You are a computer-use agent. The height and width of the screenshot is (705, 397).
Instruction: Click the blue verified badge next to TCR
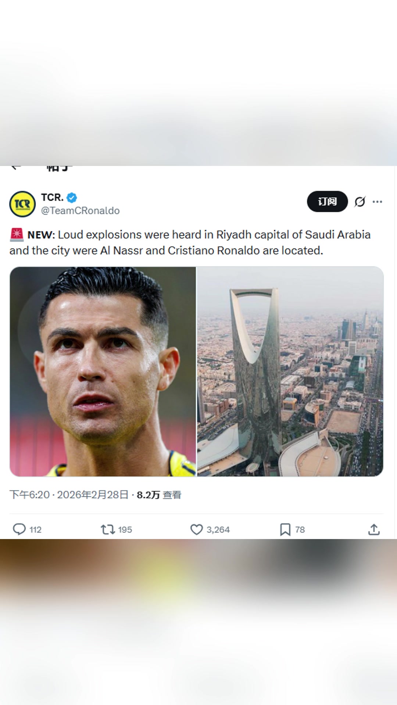(72, 198)
